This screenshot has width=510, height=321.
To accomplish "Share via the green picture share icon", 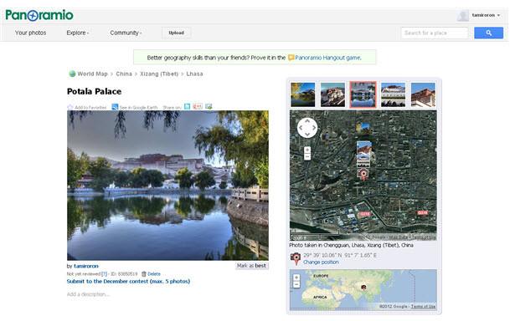I will tap(209, 106).
